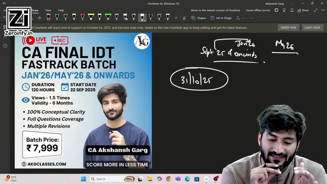327x184 pixels.
Task: Launch Copilot from the taskbar
Action: [159, 179]
